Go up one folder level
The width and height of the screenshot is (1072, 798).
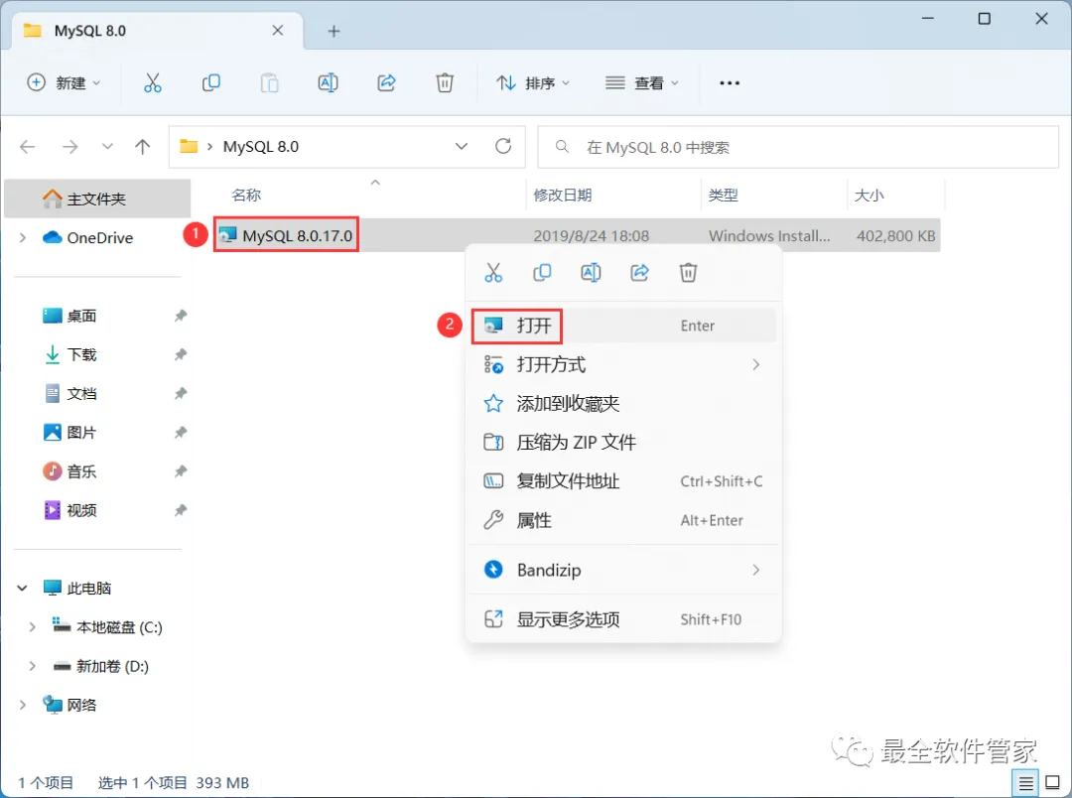pos(142,146)
